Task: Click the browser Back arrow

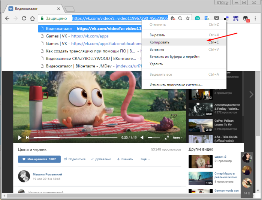Action: tap(7, 18)
